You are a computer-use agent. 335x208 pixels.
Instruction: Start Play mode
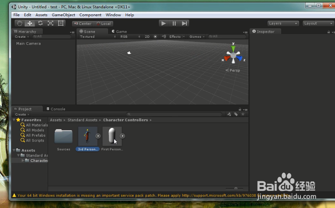pyautogui.click(x=164, y=23)
